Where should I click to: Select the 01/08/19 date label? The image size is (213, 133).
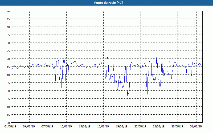(10, 127)
